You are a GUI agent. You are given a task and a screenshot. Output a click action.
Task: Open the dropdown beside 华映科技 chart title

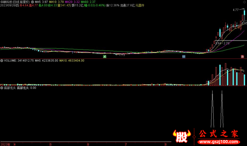32,2
